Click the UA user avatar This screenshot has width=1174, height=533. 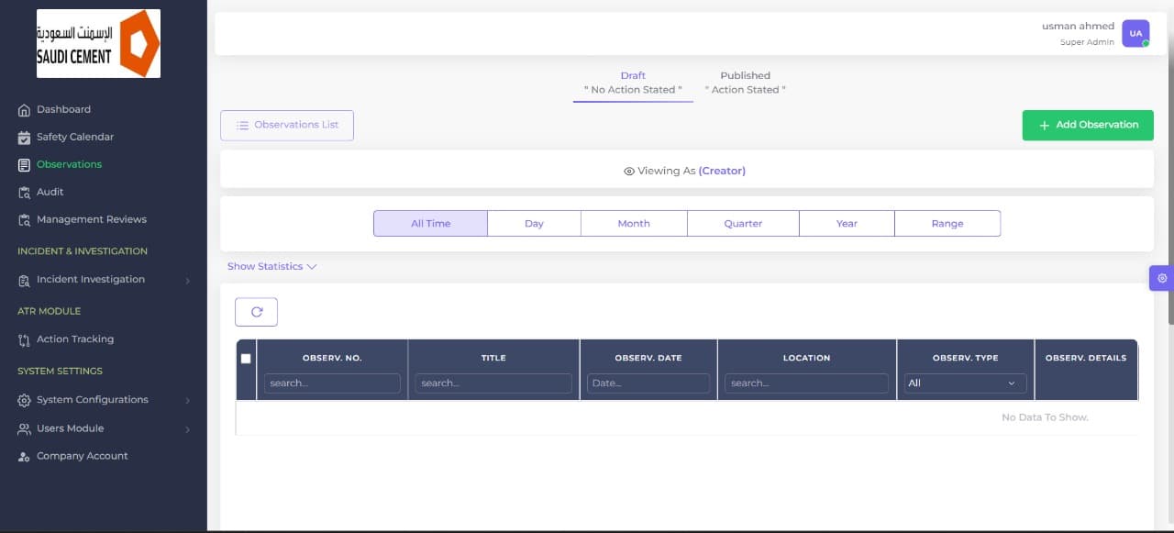[x=1135, y=33]
